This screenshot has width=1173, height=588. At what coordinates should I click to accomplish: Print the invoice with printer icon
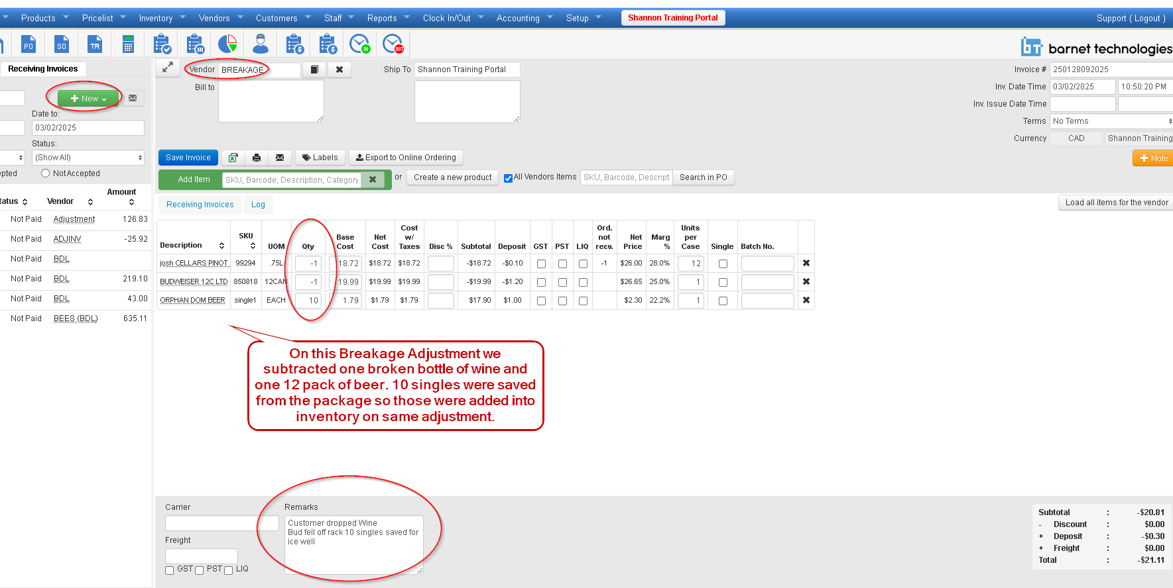(x=257, y=158)
